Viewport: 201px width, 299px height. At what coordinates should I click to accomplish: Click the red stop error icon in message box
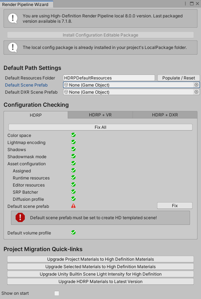(20, 217)
